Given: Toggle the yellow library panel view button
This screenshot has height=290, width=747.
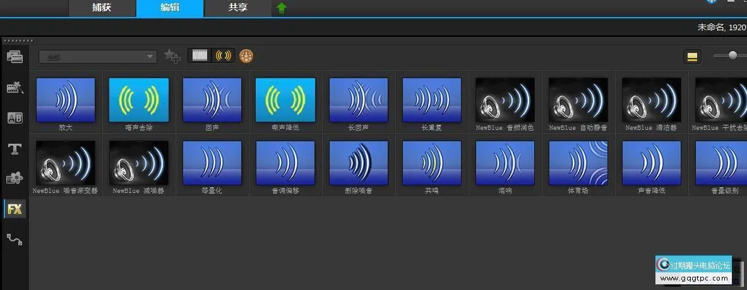Looking at the screenshot, I should click(x=693, y=57).
